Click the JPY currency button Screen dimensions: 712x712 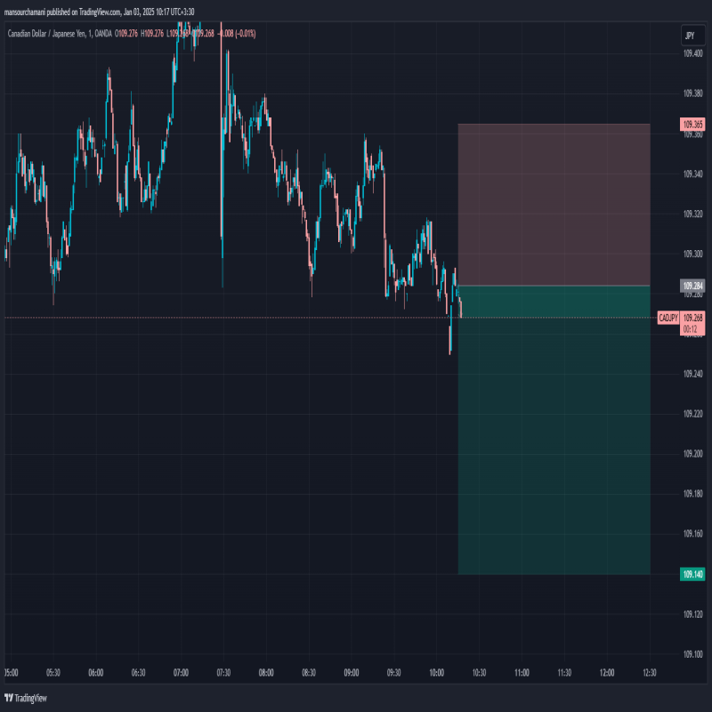689,36
